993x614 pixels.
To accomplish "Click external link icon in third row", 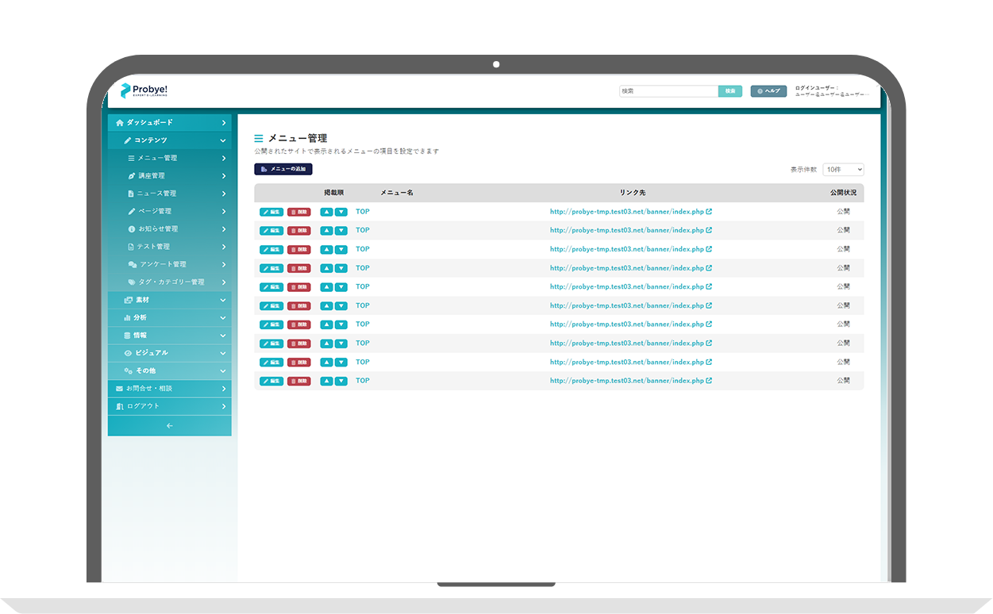I will (x=709, y=249).
